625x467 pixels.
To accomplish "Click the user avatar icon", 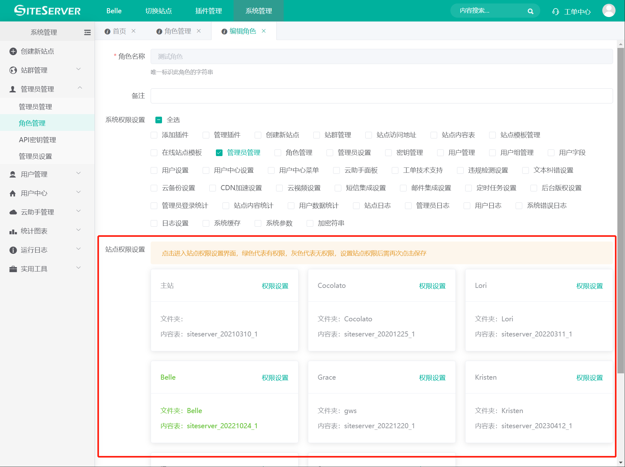I will (x=608, y=11).
